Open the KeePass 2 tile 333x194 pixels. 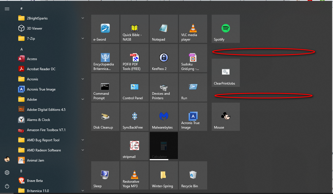[x=164, y=58]
